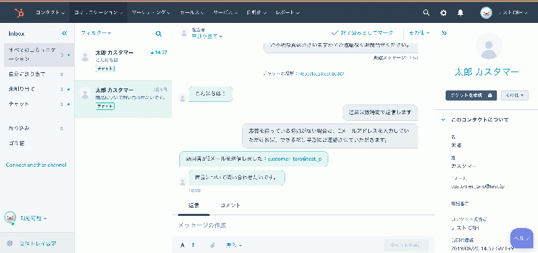The height and width of the screenshot is (253, 538).
Task: Open the conversation from 14:57
Action: pyautogui.click(x=123, y=62)
